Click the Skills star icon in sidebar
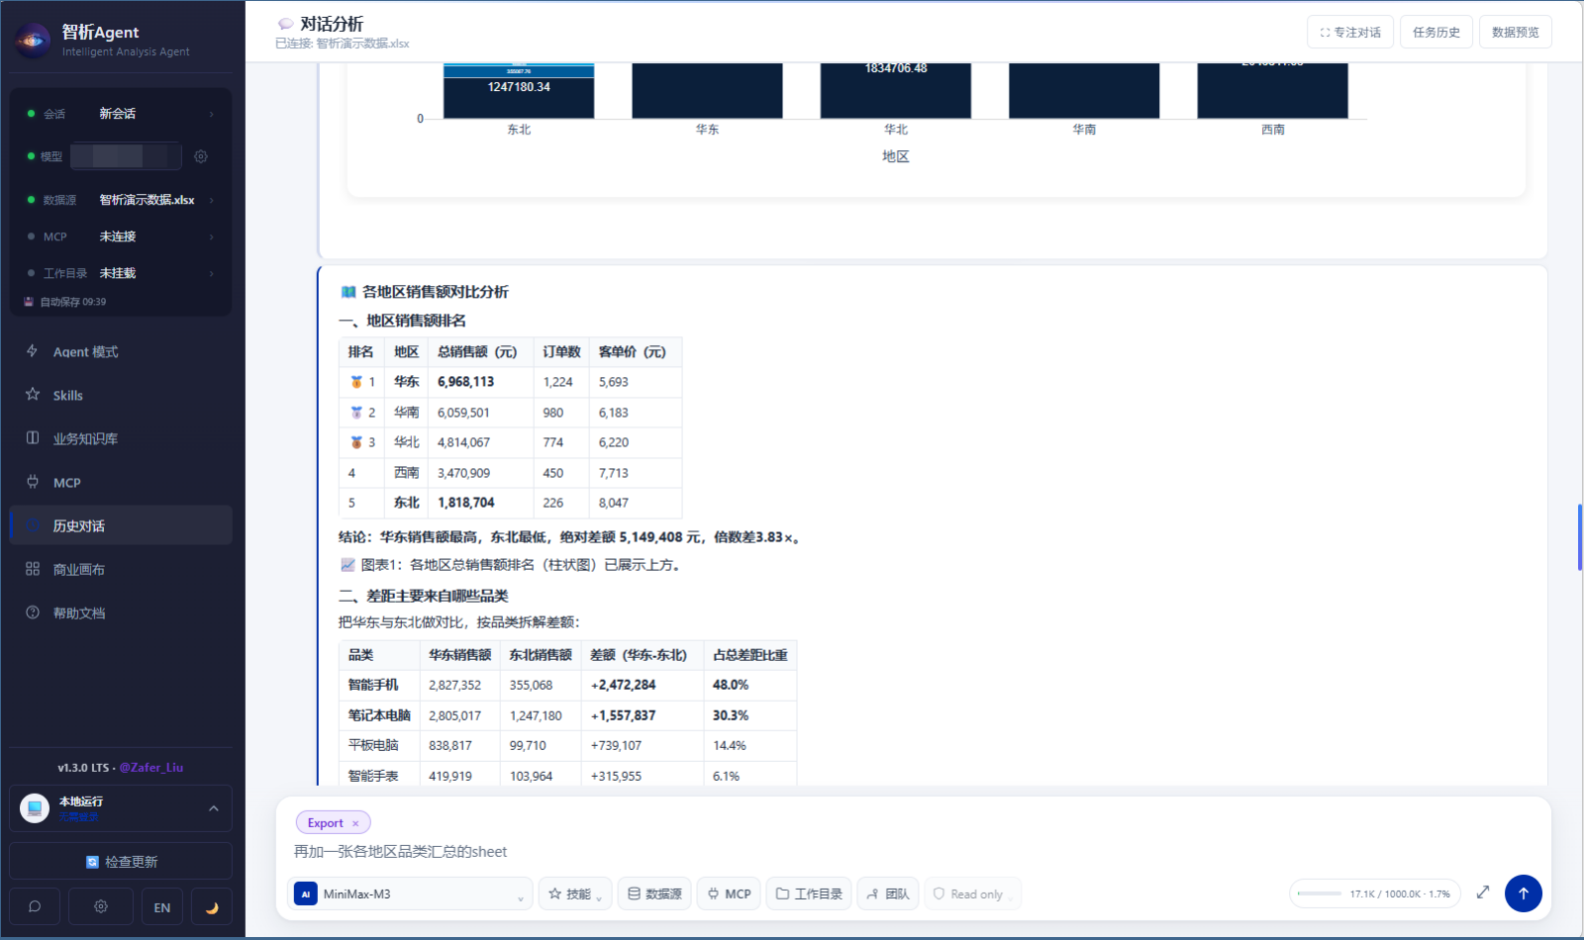Screen dimensions: 1584x940 33,395
